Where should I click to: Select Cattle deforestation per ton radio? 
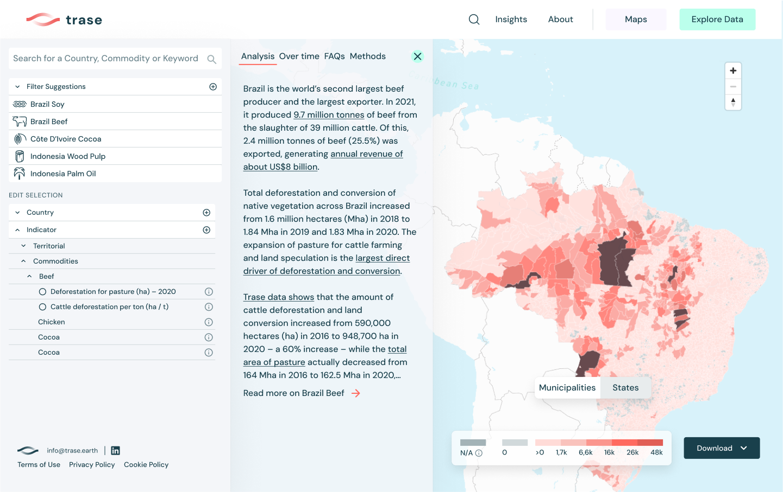point(42,307)
